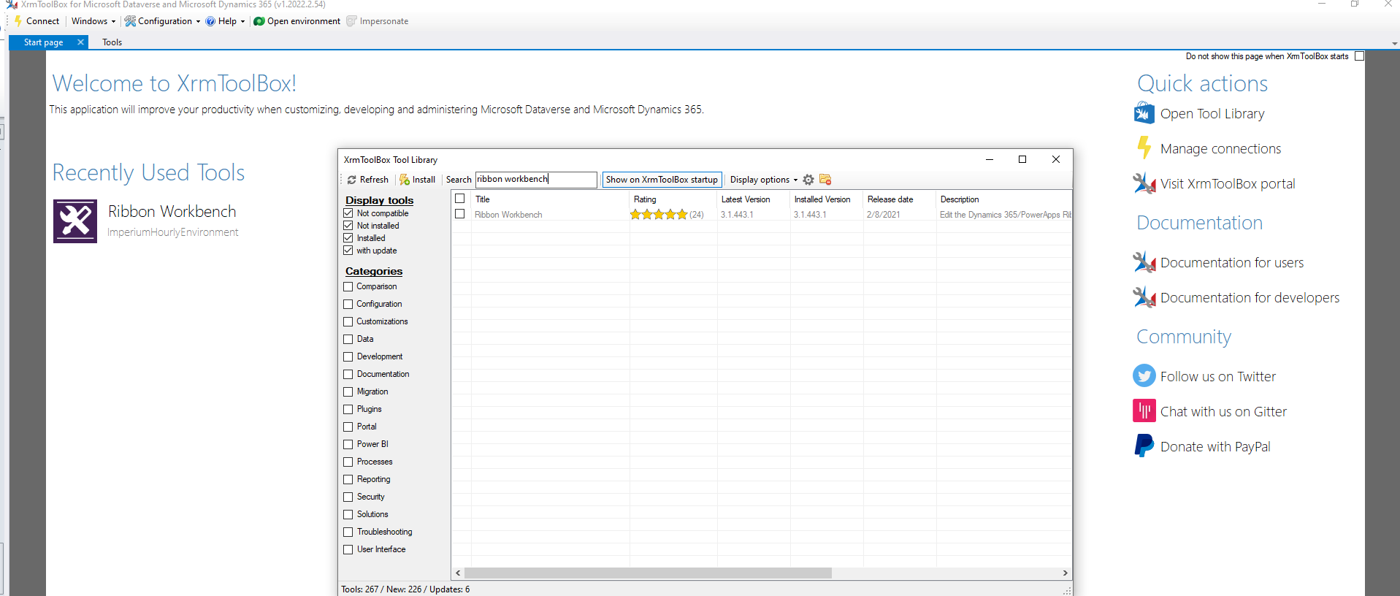
Task: Expand the Windows menu dropdown
Action: 93,21
